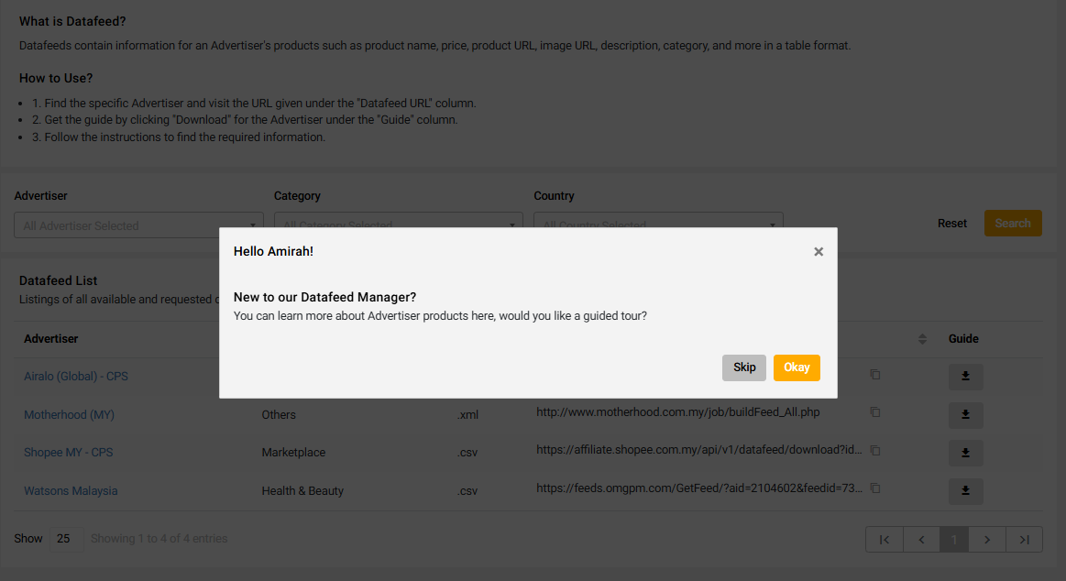Go to the next page
This screenshot has height=581, width=1066.
tap(987, 540)
